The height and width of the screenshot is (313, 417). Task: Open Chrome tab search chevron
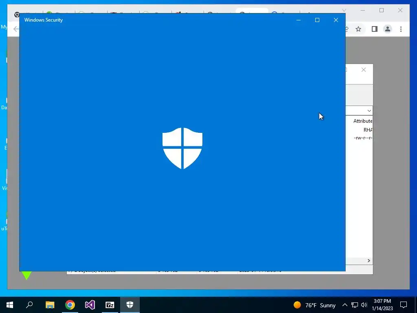coord(344,10)
